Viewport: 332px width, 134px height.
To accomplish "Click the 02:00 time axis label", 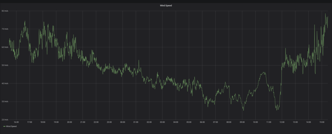I will [x=149, y=122].
